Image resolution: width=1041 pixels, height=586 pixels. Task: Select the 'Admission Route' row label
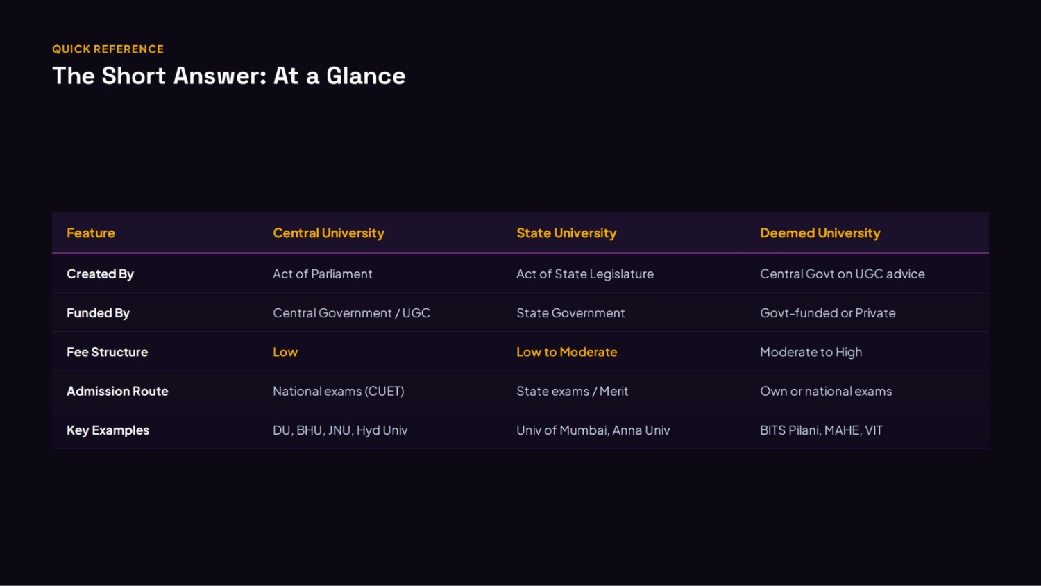pos(117,391)
